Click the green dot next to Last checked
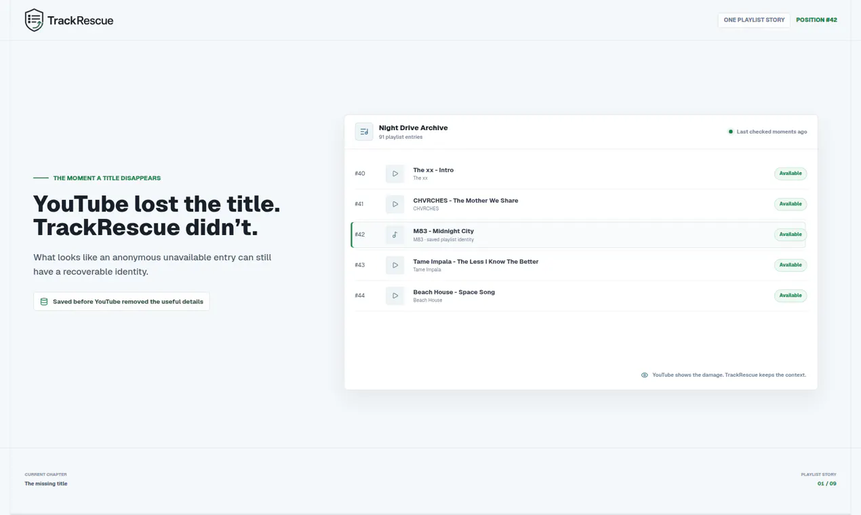Screen dimensions: 861x515 pyautogui.click(x=730, y=131)
